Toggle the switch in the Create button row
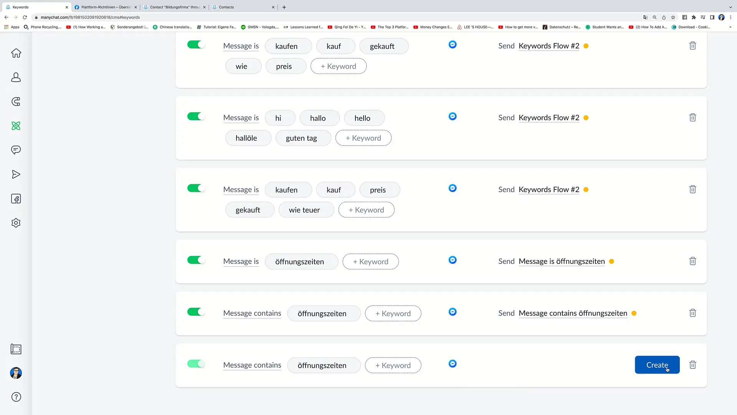Screen dimensions: 737x415 click(x=196, y=364)
